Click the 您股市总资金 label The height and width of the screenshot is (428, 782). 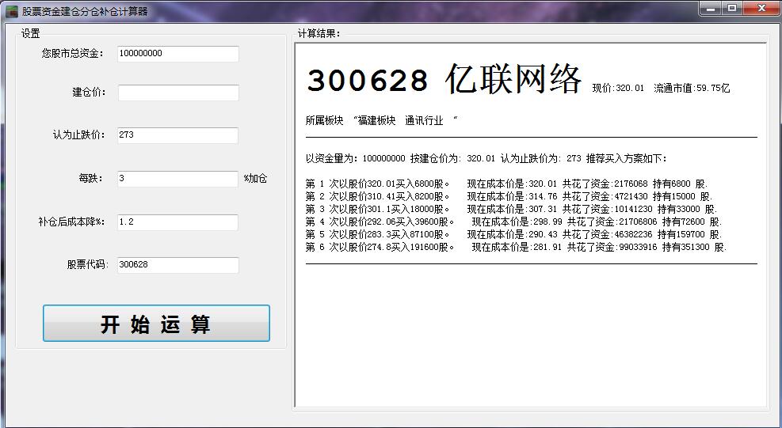pos(73,54)
